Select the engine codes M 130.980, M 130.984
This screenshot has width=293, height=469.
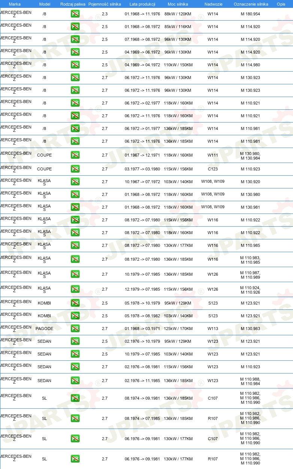click(x=250, y=155)
